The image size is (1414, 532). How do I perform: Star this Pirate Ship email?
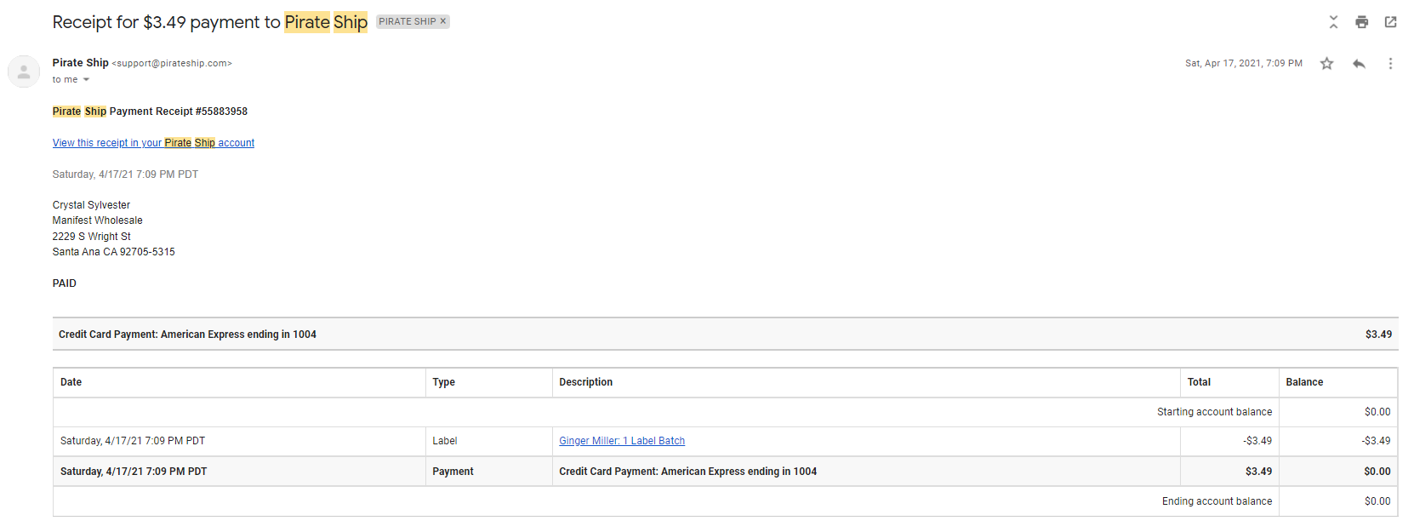tap(1326, 64)
